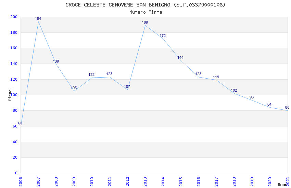This screenshot has height=188, width=291.
Task: Click the data label 93 for 2019
Action: coord(252,97)
